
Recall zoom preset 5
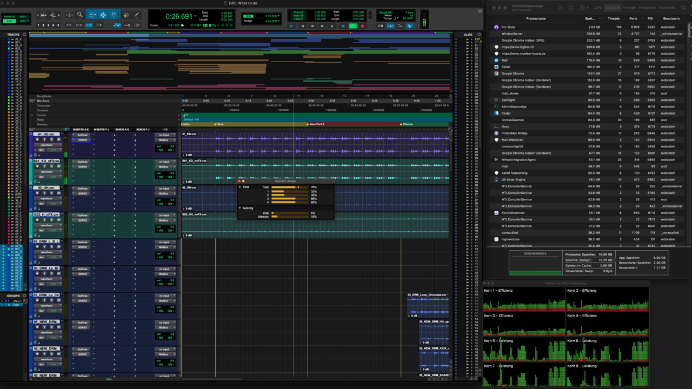tap(58, 25)
